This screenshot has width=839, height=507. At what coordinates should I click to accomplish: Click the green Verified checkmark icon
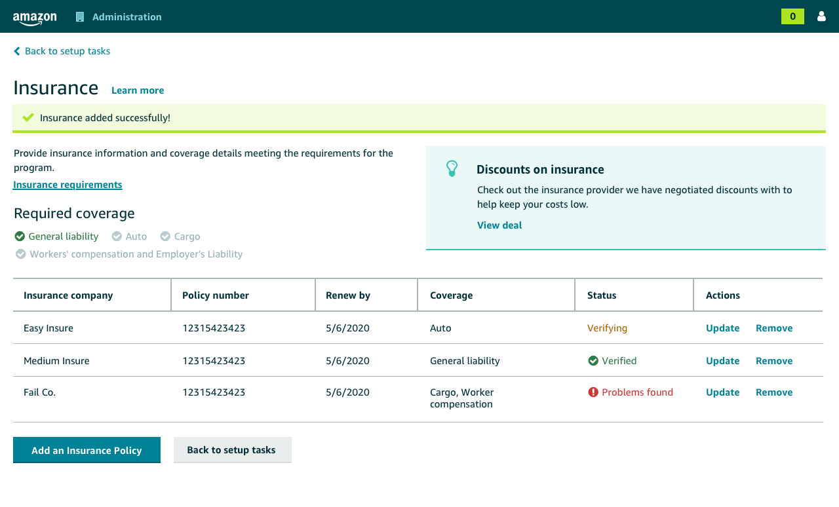coord(593,361)
